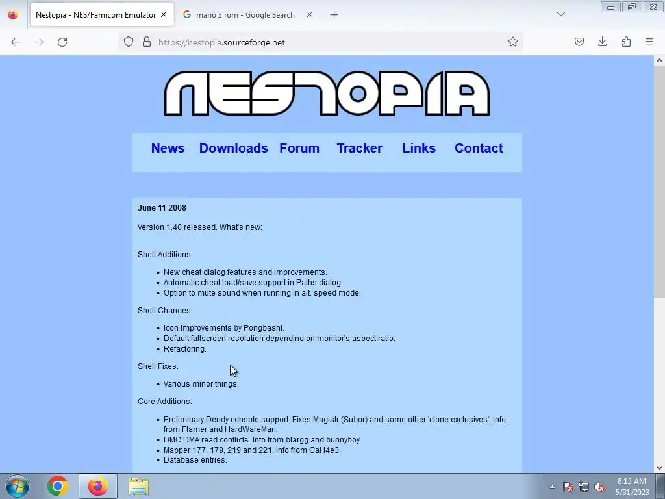665x499 pixels.
Task: Go to the Downloads page
Action: (x=234, y=148)
